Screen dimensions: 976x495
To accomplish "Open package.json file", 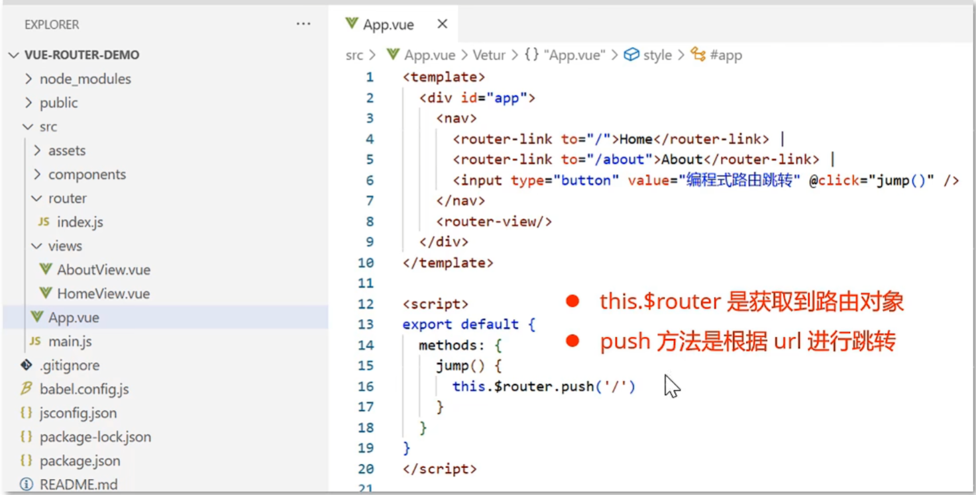I will tap(80, 461).
